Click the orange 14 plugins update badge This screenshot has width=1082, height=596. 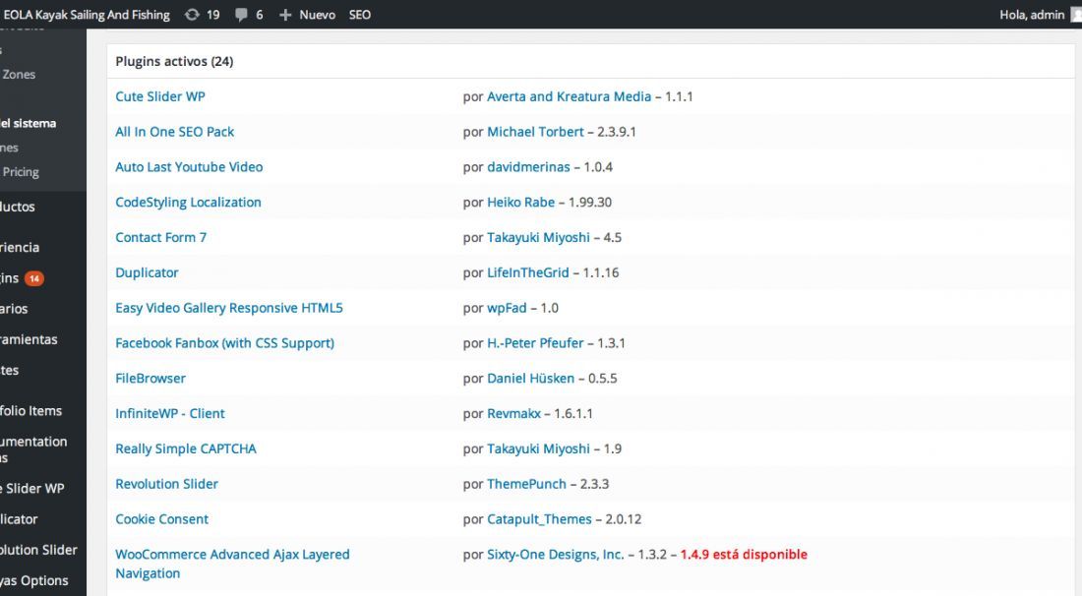click(33, 278)
